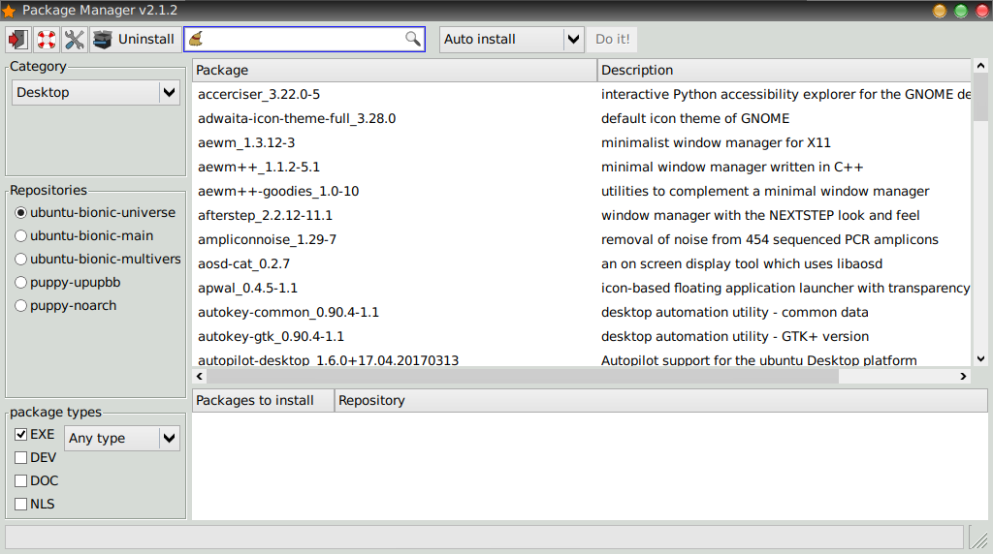The image size is (993, 554).
Task: Select the ubuntu-bionic-main repository
Action: 84,236
